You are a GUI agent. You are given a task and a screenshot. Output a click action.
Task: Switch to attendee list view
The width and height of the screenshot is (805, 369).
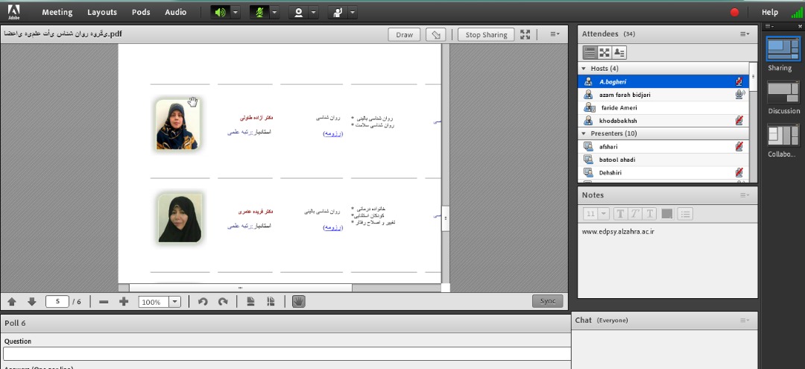coord(590,52)
